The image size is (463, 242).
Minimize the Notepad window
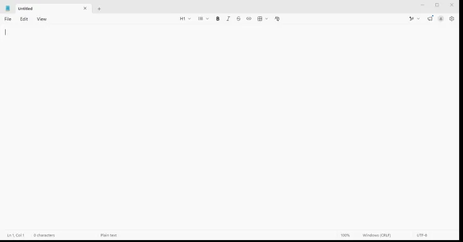[422, 5]
